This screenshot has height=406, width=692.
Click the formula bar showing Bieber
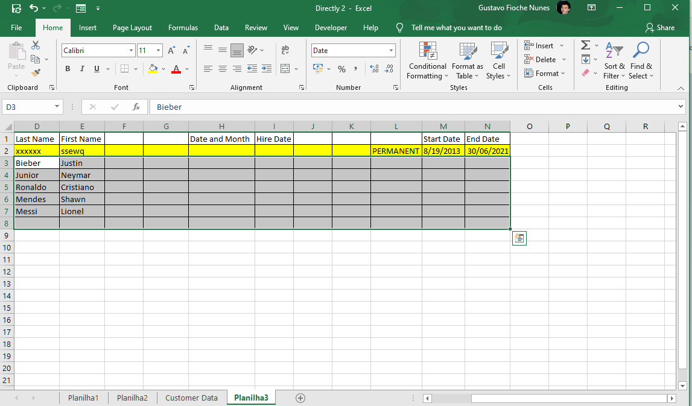coord(417,107)
